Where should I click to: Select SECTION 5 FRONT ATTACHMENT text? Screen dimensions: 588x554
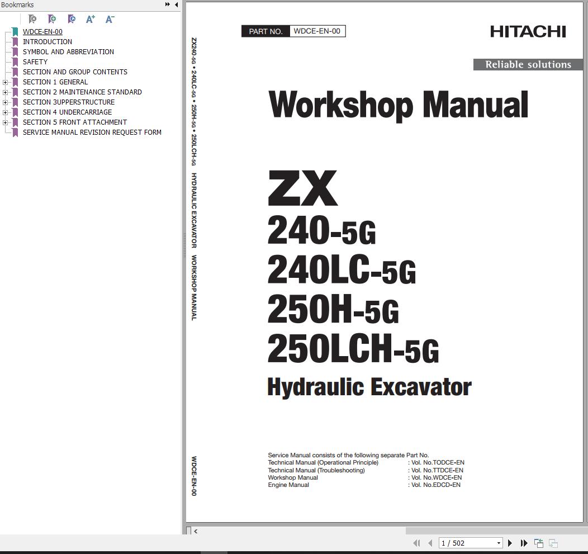(x=75, y=122)
